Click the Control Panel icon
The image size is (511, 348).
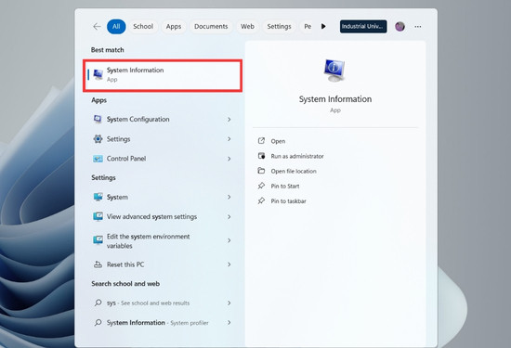click(98, 159)
